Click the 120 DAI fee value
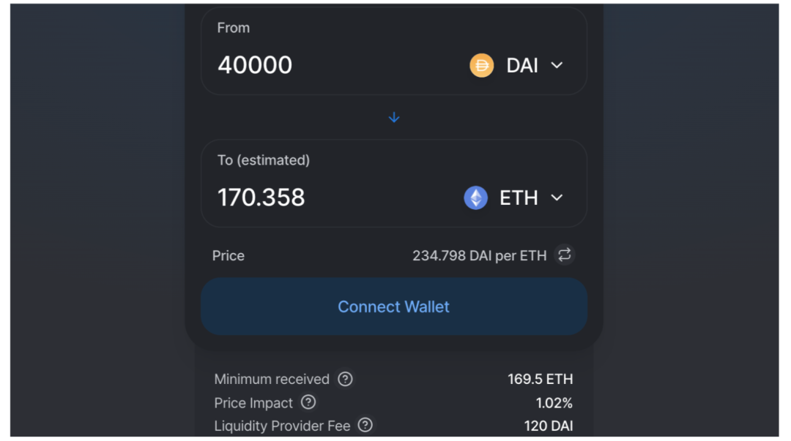Viewport: 791px width, 441px height. point(548,426)
